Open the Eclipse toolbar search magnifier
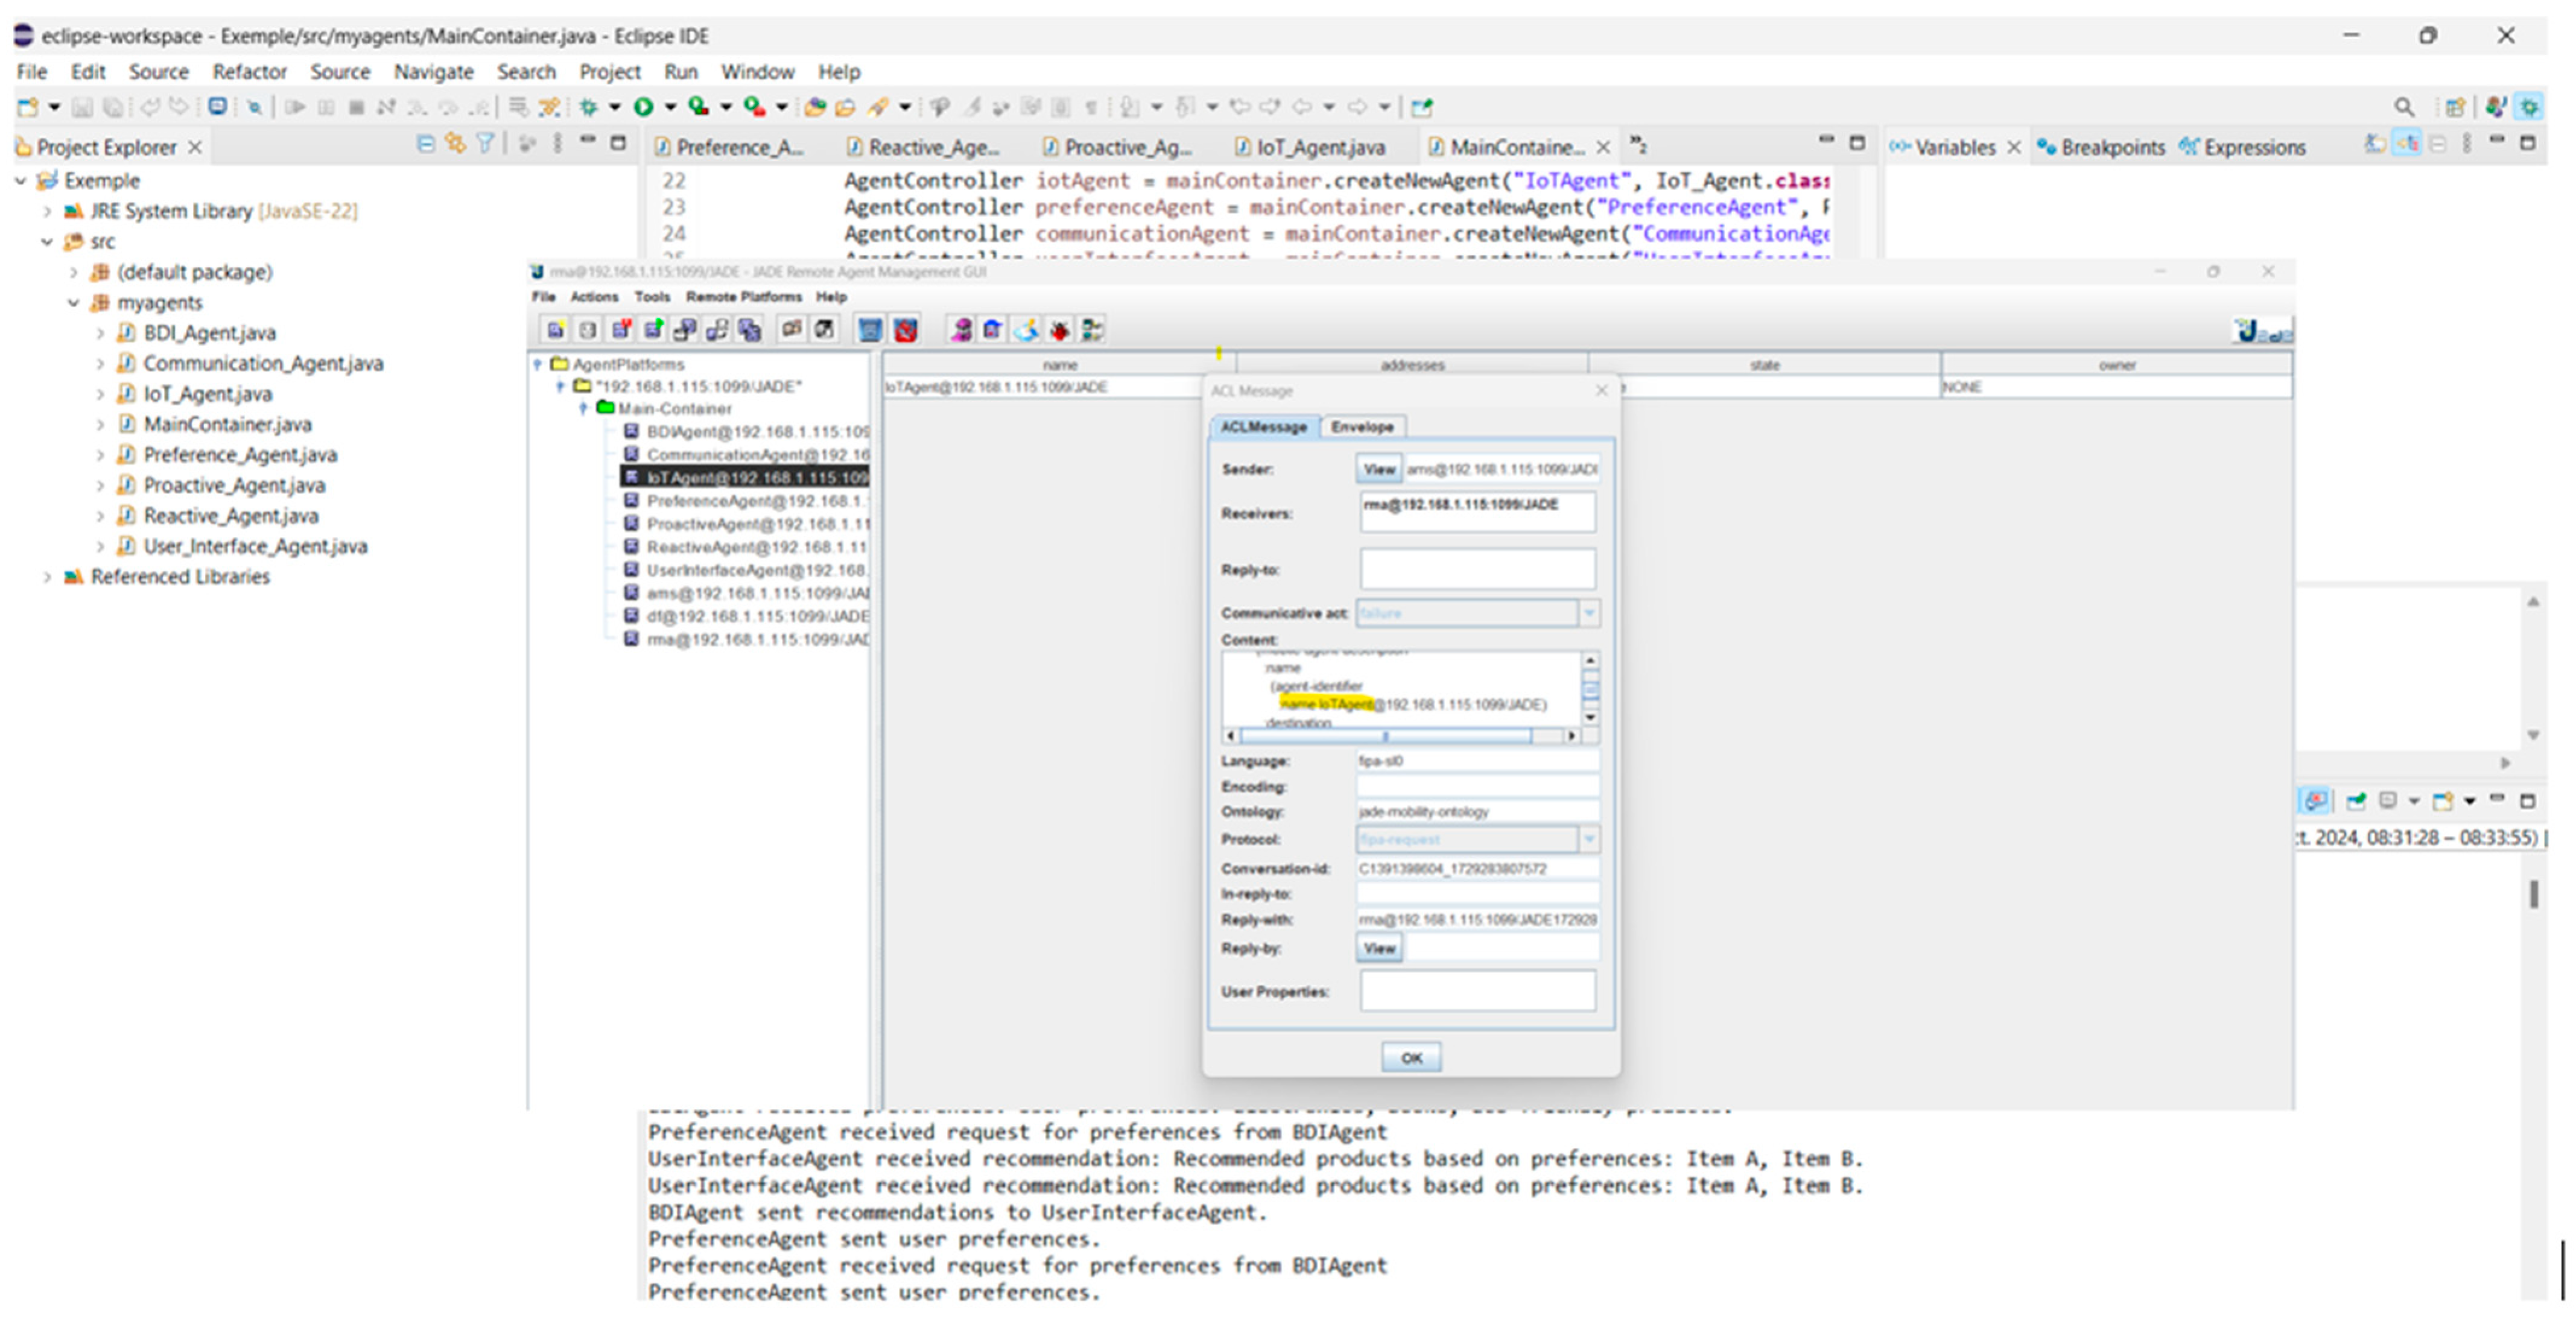The height and width of the screenshot is (1321, 2576). [2403, 107]
